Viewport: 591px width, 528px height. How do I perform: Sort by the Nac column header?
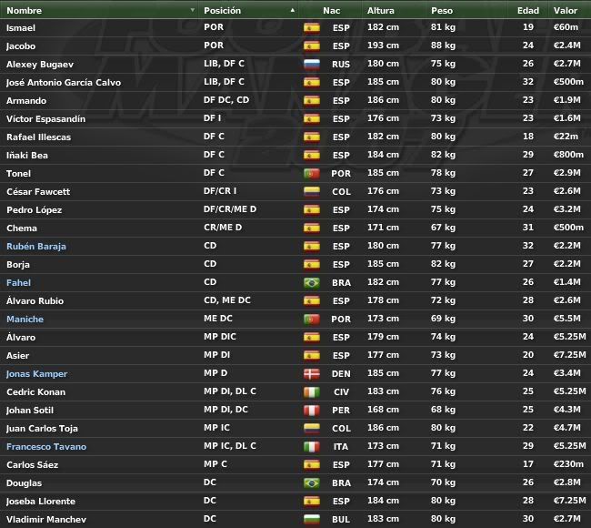pyautogui.click(x=331, y=10)
